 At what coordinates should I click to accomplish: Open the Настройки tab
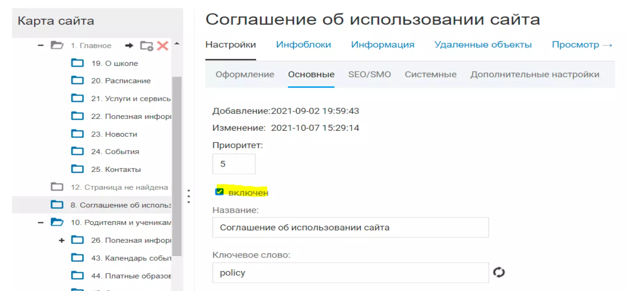click(230, 45)
